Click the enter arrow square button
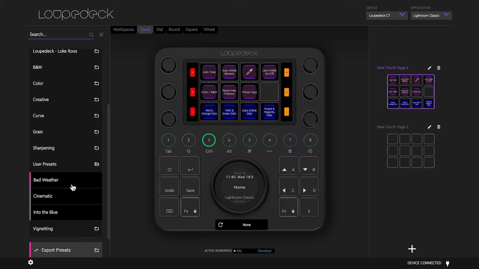 pos(190,166)
